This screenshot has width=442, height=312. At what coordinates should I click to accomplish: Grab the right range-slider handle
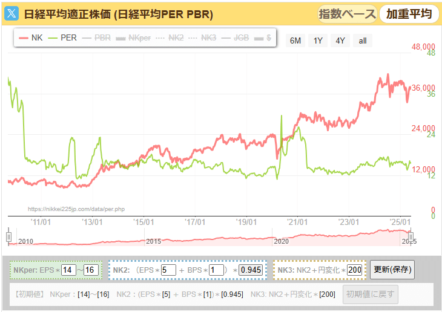click(x=411, y=237)
